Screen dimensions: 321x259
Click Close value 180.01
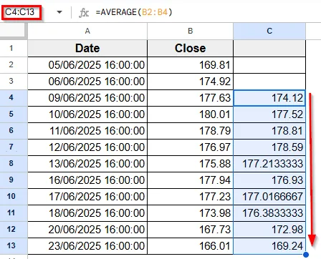click(x=190, y=114)
